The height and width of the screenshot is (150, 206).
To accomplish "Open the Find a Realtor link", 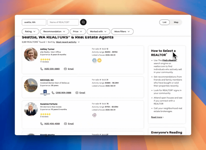I will pos(170,60).
